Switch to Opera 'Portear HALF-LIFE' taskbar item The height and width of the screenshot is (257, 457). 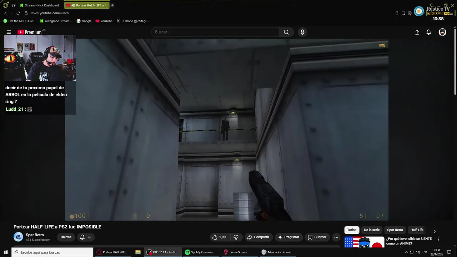coord(114,252)
